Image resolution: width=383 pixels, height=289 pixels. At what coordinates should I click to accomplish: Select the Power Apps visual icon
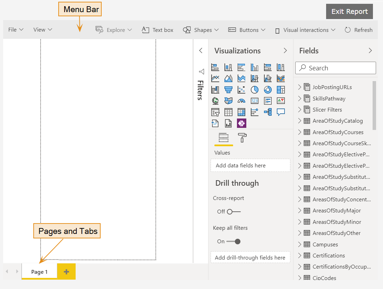[241, 123]
